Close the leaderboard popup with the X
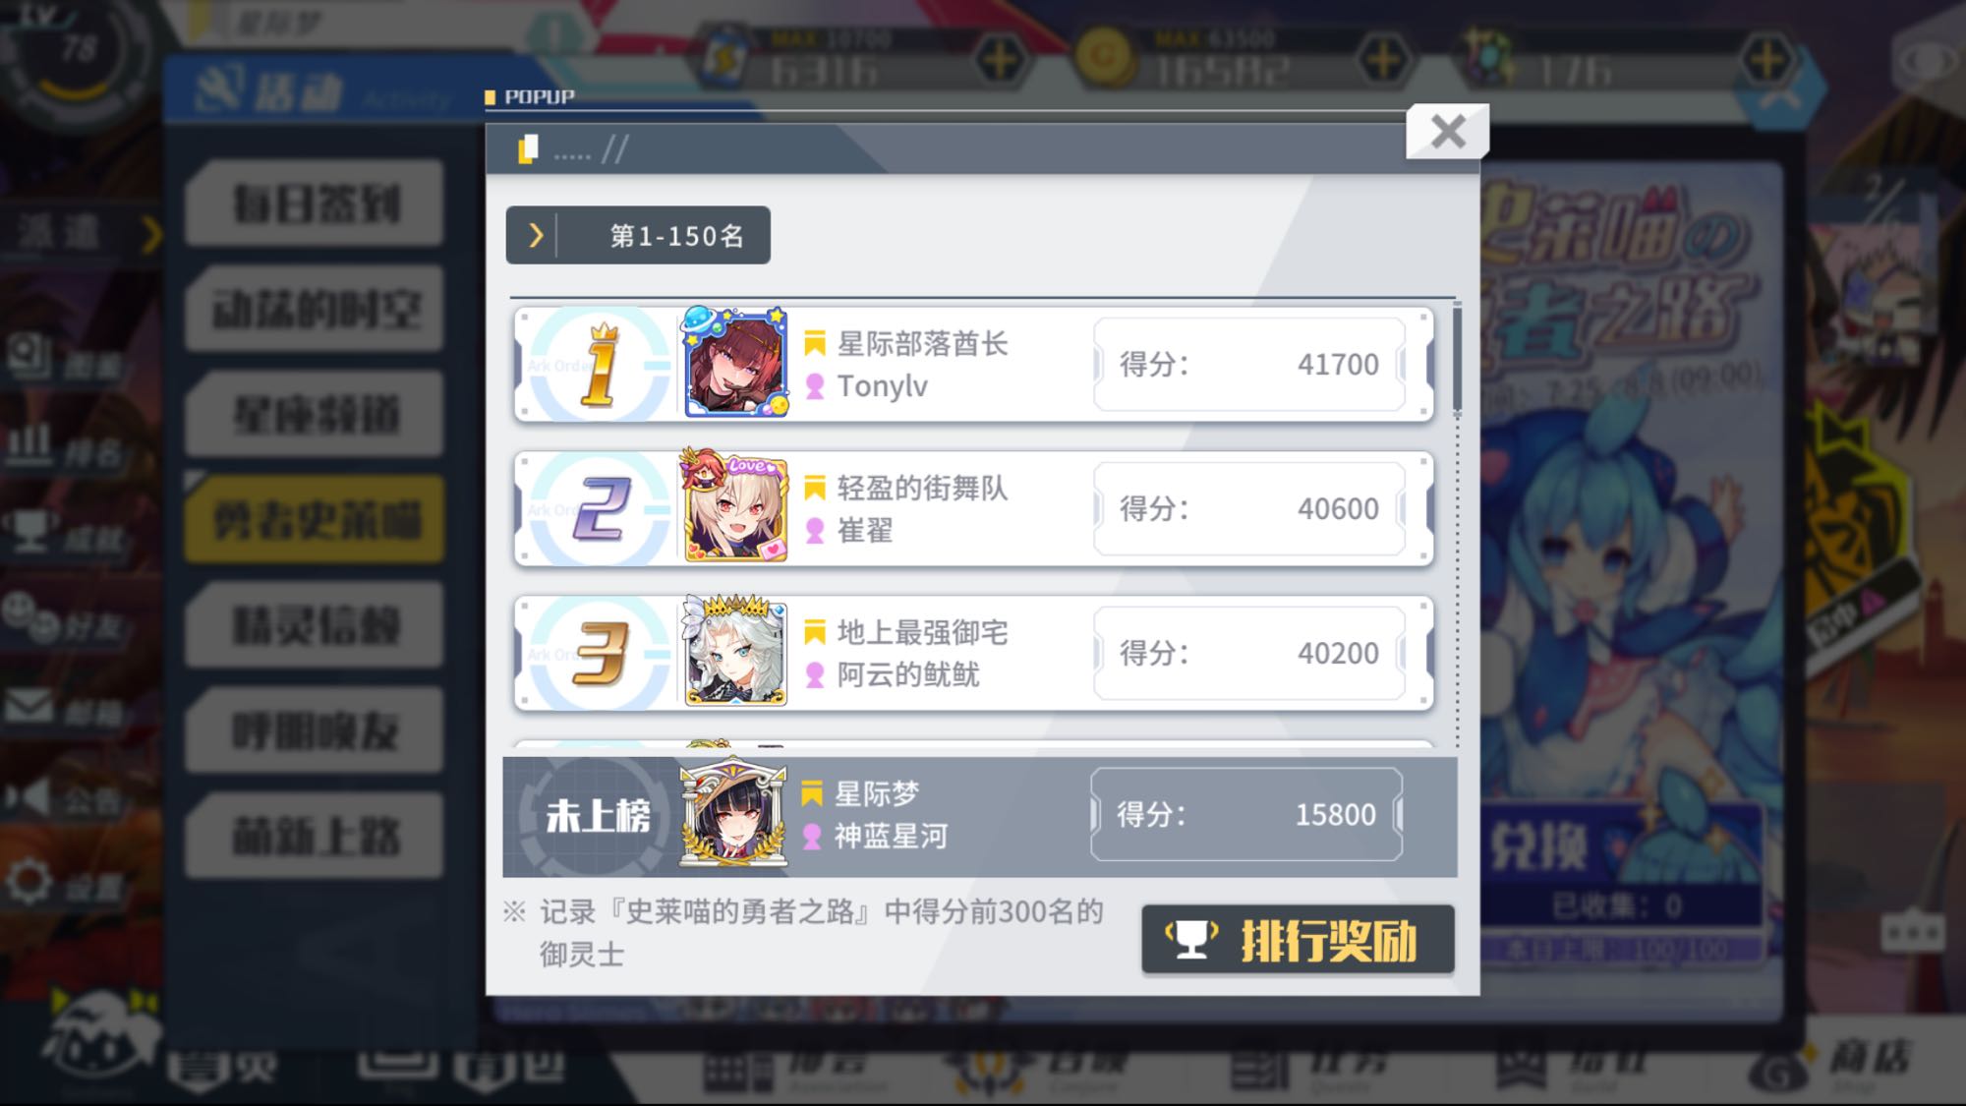The height and width of the screenshot is (1106, 1966). (x=1447, y=131)
